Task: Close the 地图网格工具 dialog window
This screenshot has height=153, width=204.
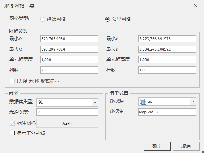Action: [195, 5]
